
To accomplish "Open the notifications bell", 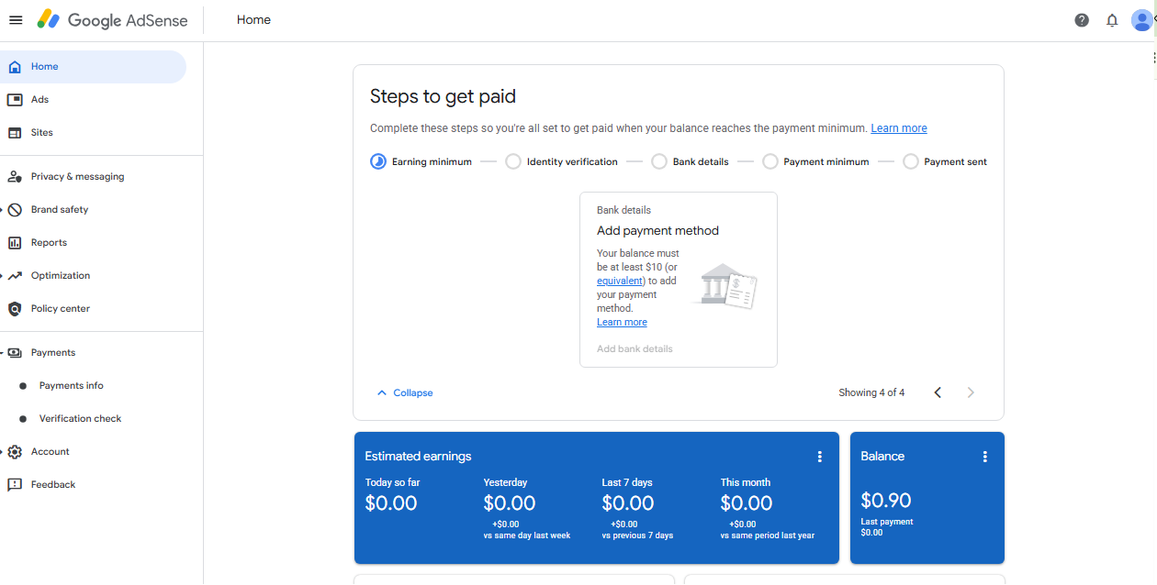I will click(x=1112, y=20).
